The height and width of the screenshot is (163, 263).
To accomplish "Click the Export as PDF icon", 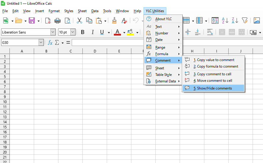I will tap(48, 20).
